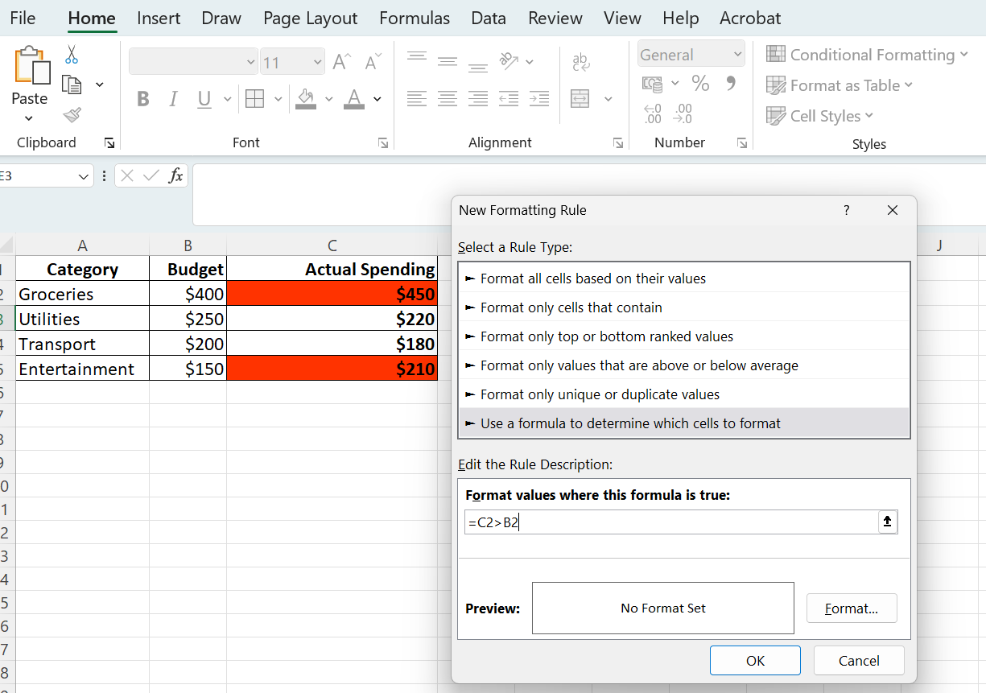Click the Format... button
Screen dimensions: 986x693
click(x=852, y=608)
